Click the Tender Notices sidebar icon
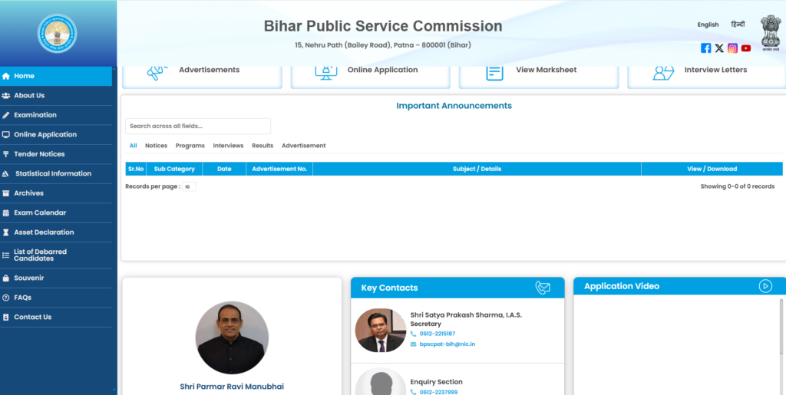Viewport: 786px width, 395px height. pyautogui.click(x=6, y=154)
